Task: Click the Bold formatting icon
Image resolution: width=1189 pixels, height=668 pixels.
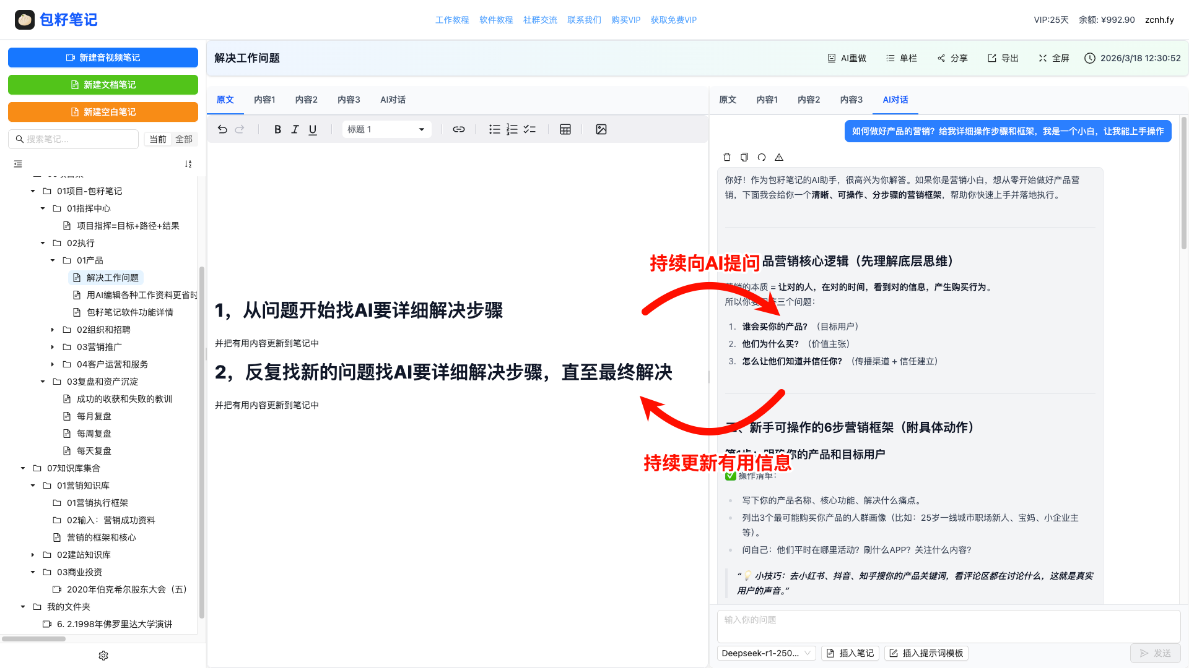Action: click(277, 129)
